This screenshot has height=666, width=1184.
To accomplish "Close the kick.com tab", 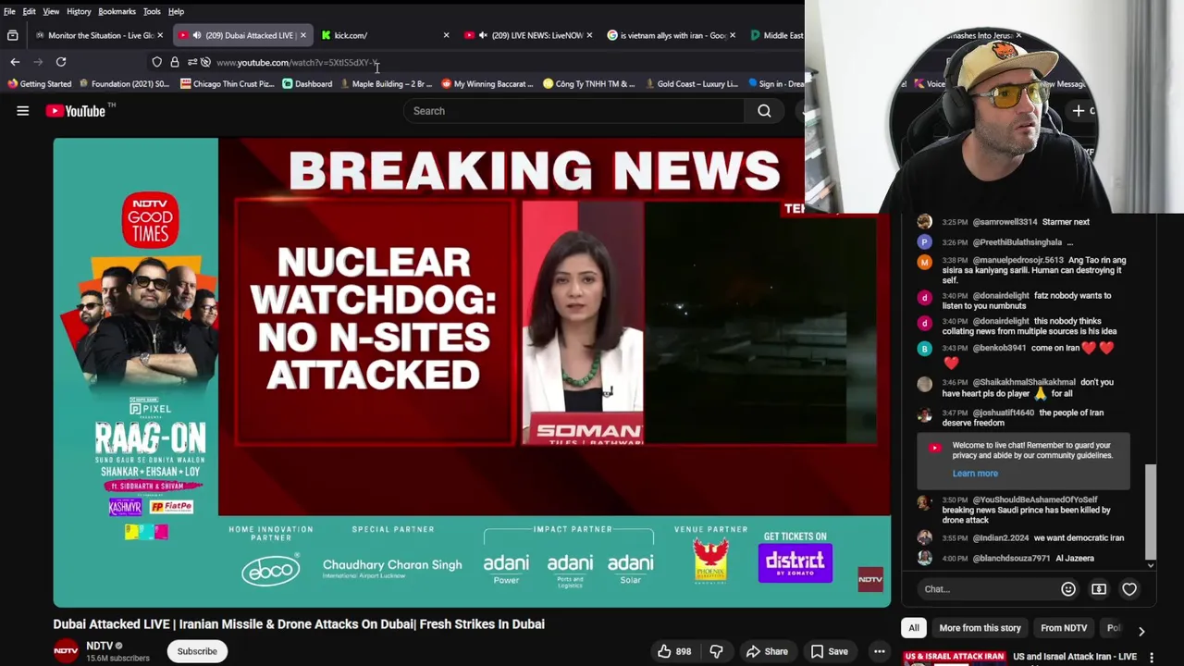I will pyautogui.click(x=446, y=35).
